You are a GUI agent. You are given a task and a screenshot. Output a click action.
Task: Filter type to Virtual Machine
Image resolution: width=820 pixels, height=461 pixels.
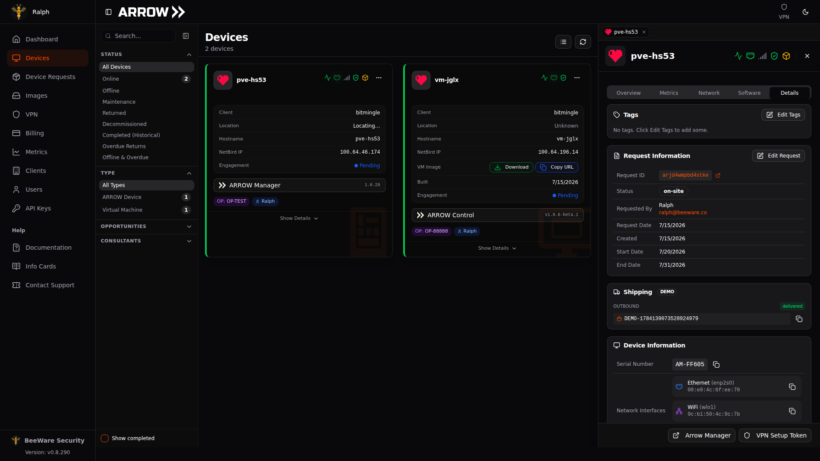[146, 210]
